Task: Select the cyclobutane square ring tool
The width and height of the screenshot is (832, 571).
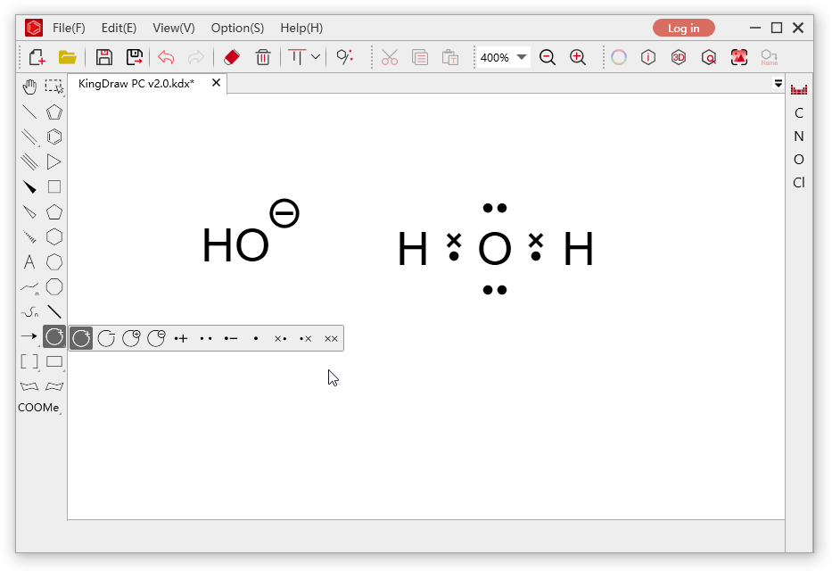Action: 54,186
